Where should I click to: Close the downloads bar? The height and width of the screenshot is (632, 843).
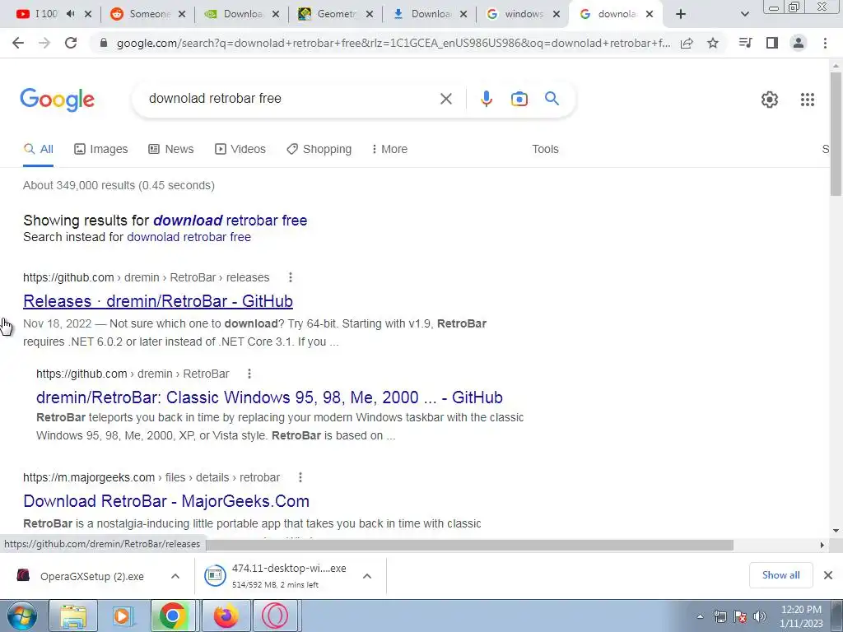click(x=828, y=575)
